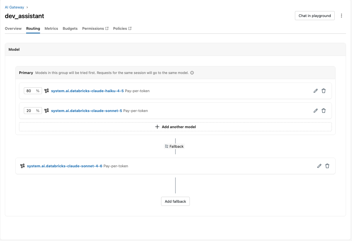Click the model icon next to claude-haiku-4-5

[47, 91]
